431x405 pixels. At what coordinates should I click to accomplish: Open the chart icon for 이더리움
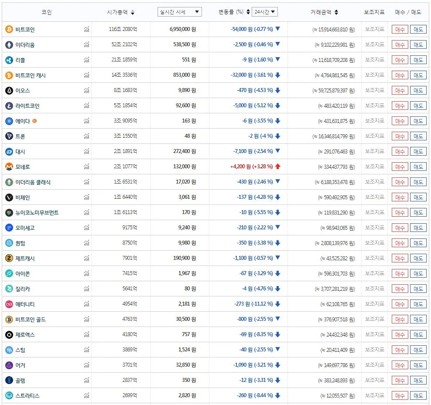click(86, 44)
